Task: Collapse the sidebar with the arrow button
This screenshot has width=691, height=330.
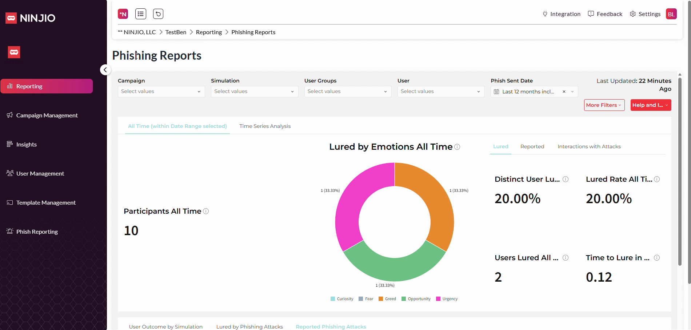Action: coord(105,70)
